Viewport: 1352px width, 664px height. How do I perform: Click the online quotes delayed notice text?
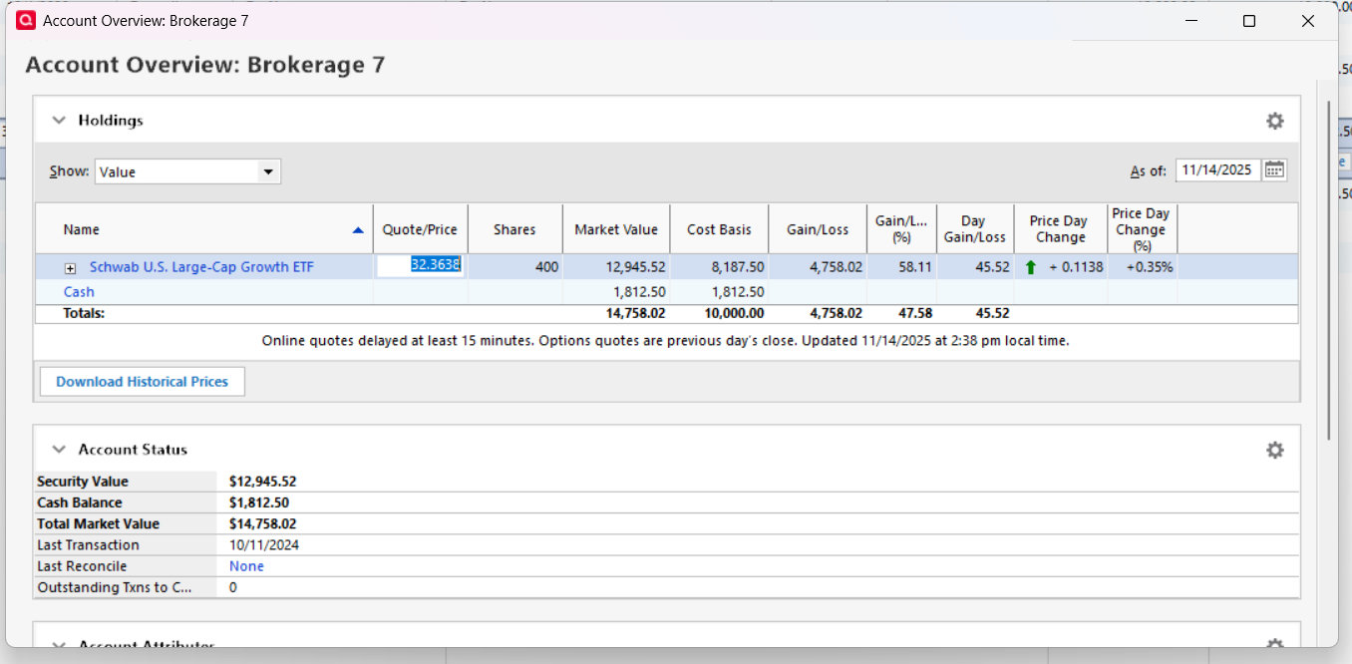(665, 341)
